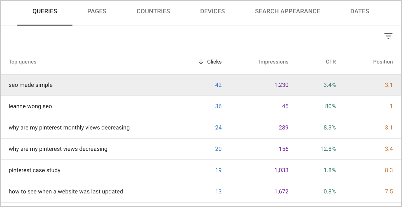Open the filter options icon
Screen dimensions: 402x207
388,36
